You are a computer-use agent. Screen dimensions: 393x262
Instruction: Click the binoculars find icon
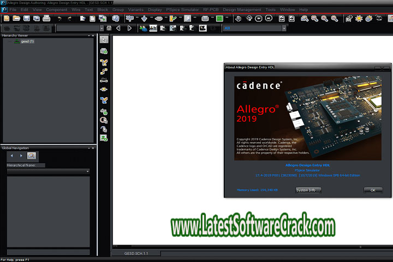click(x=109, y=28)
